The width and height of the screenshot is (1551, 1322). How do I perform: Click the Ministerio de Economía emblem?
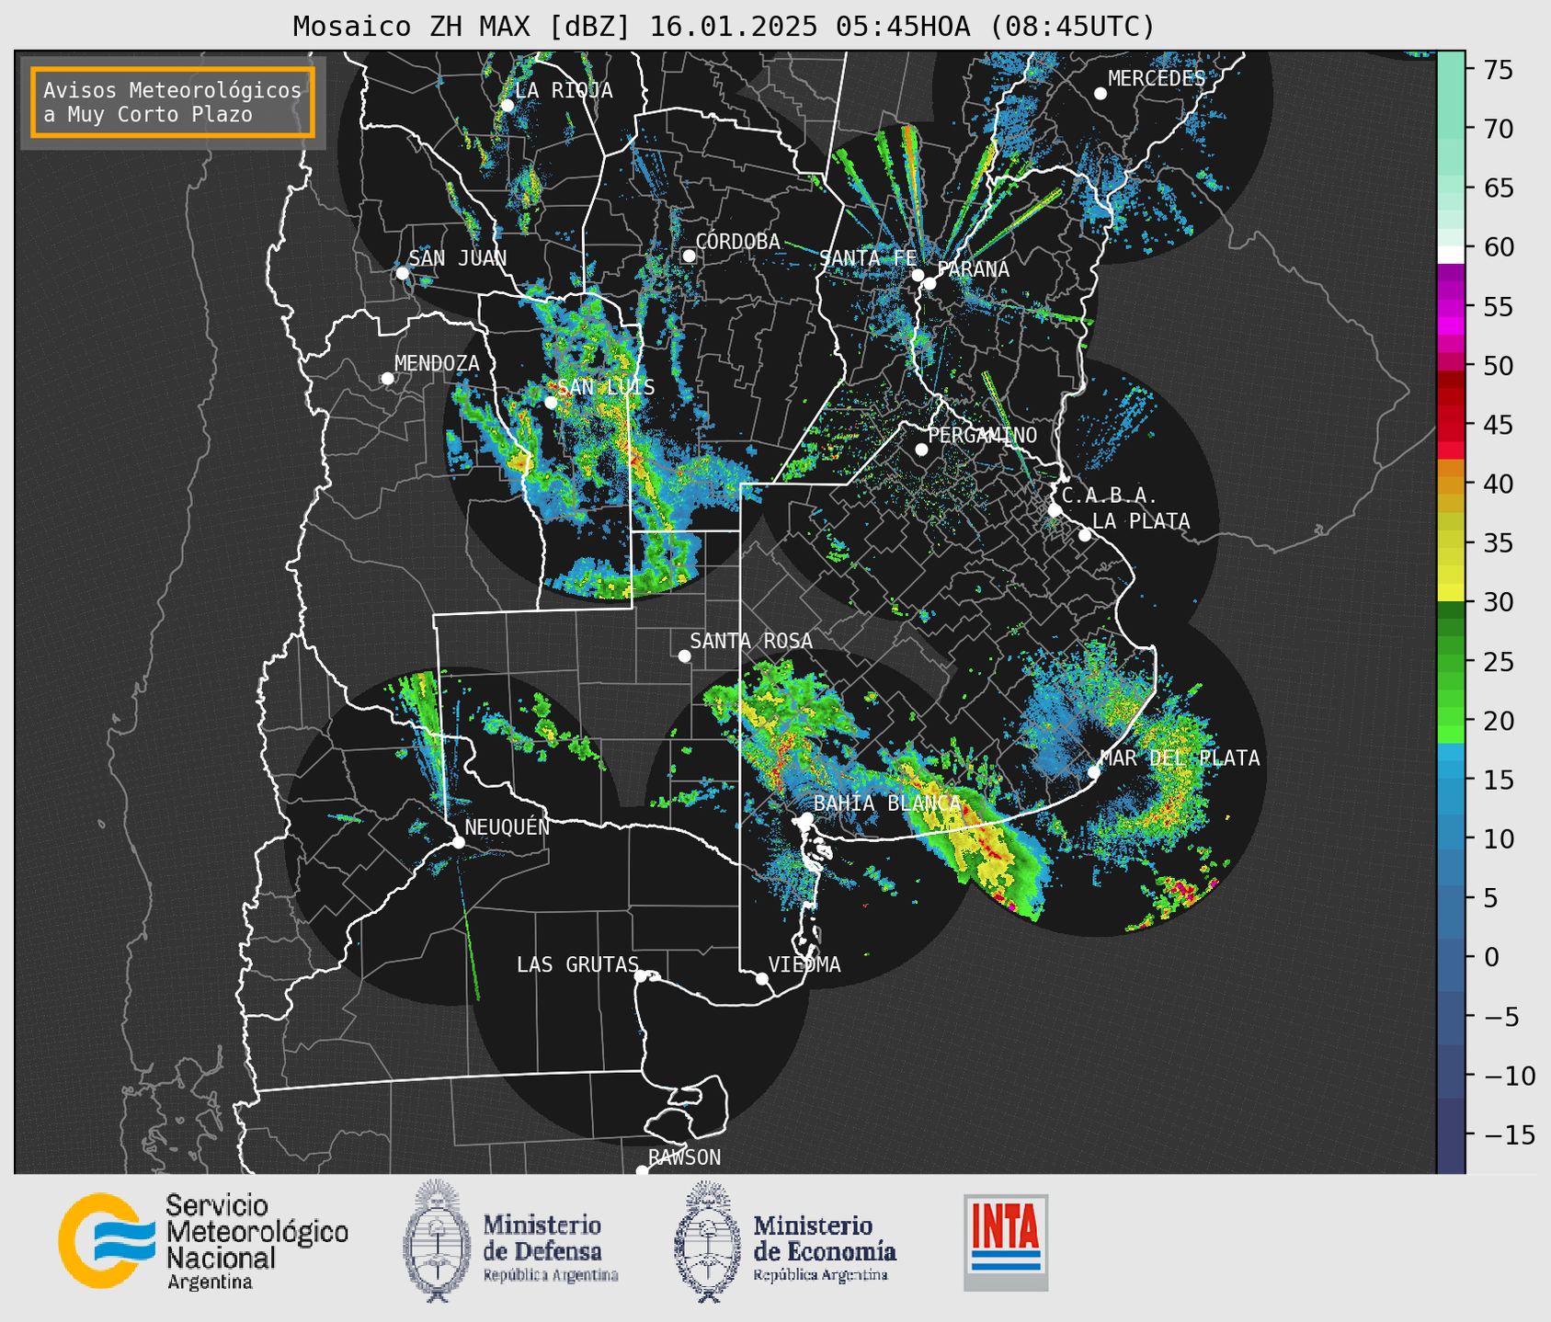pos(707,1241)
